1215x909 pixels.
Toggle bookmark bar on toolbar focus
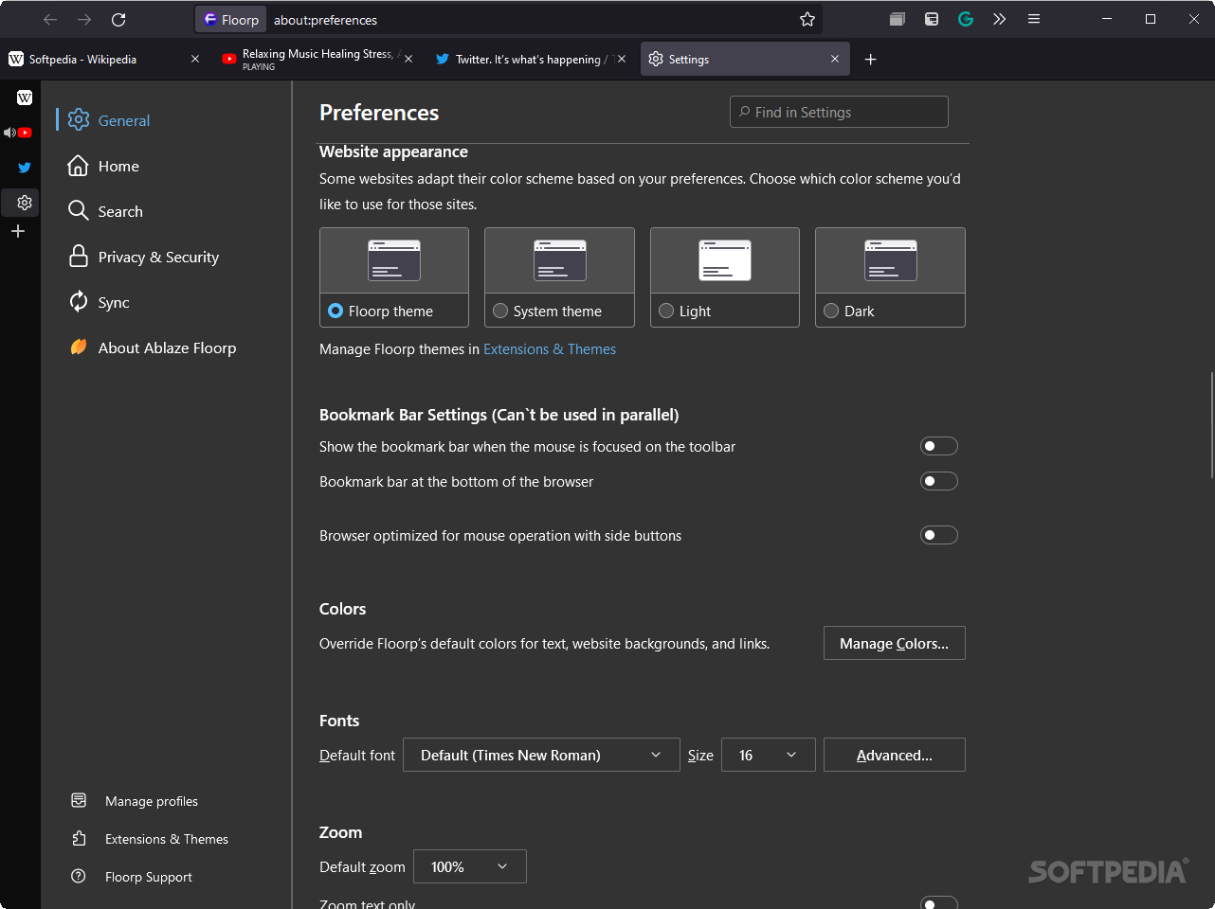pos(939,446)
